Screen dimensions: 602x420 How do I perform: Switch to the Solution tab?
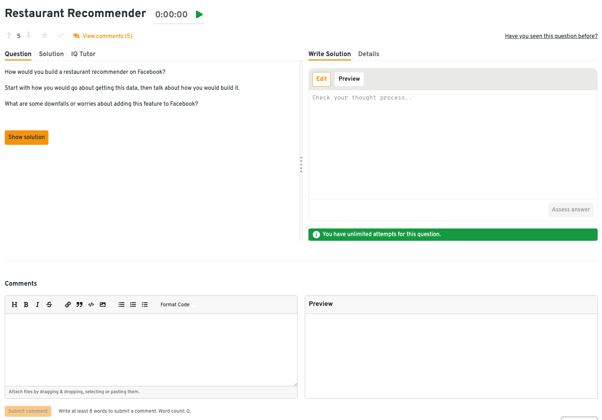51,54
